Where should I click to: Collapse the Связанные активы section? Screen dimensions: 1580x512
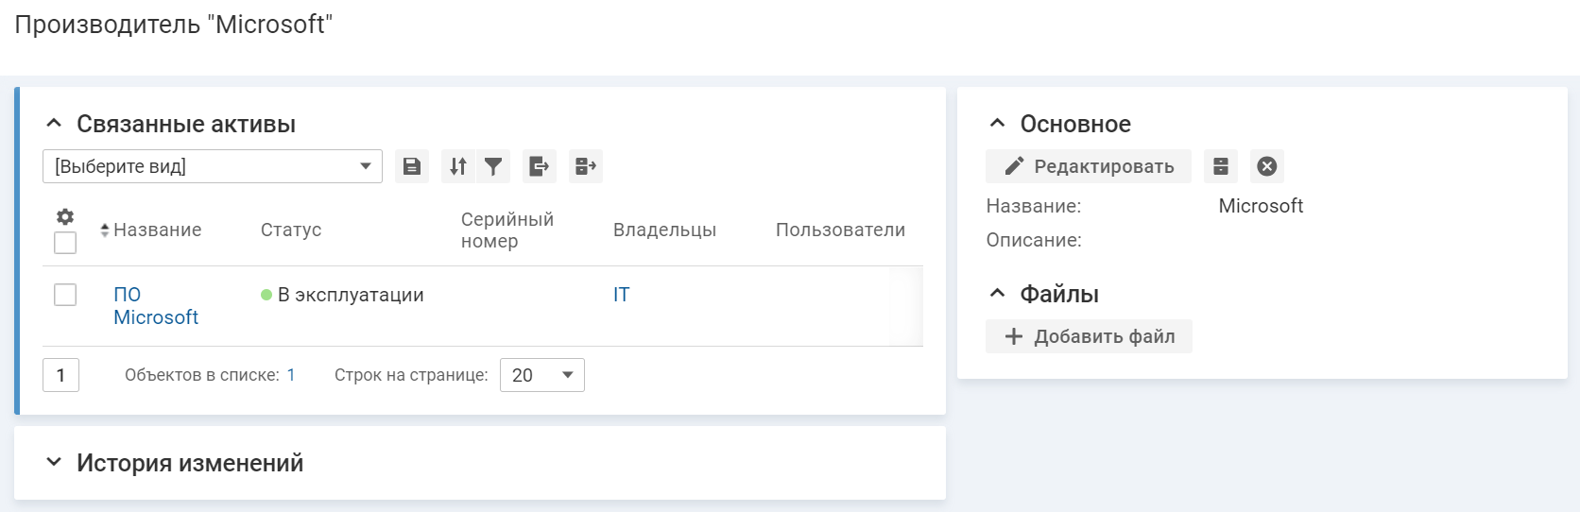click(x=54, y=124)
